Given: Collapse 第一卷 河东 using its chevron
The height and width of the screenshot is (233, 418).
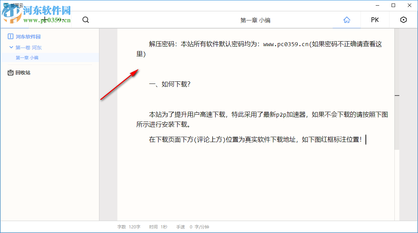Looking at the screenshot, I should 11,47.
